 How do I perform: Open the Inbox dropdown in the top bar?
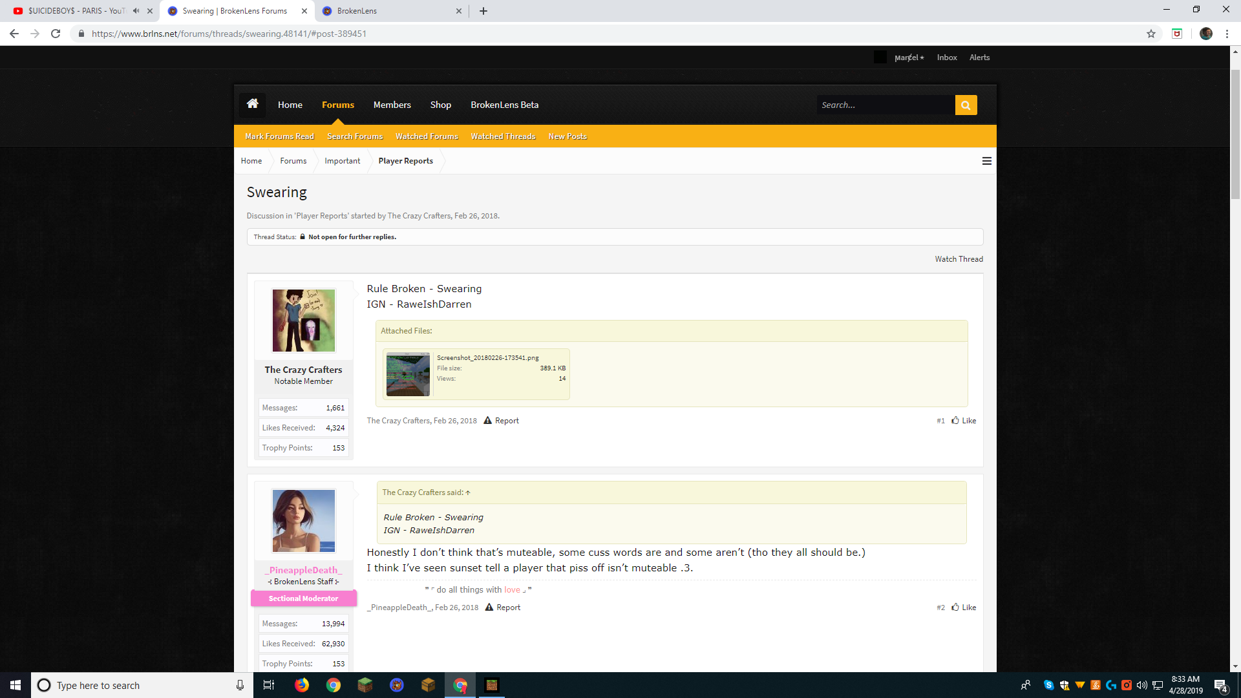(947, 58)
